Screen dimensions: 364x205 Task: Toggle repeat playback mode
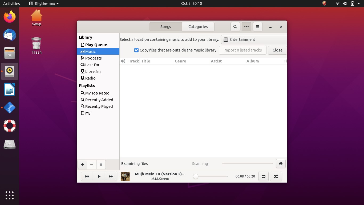pos(264,176)
